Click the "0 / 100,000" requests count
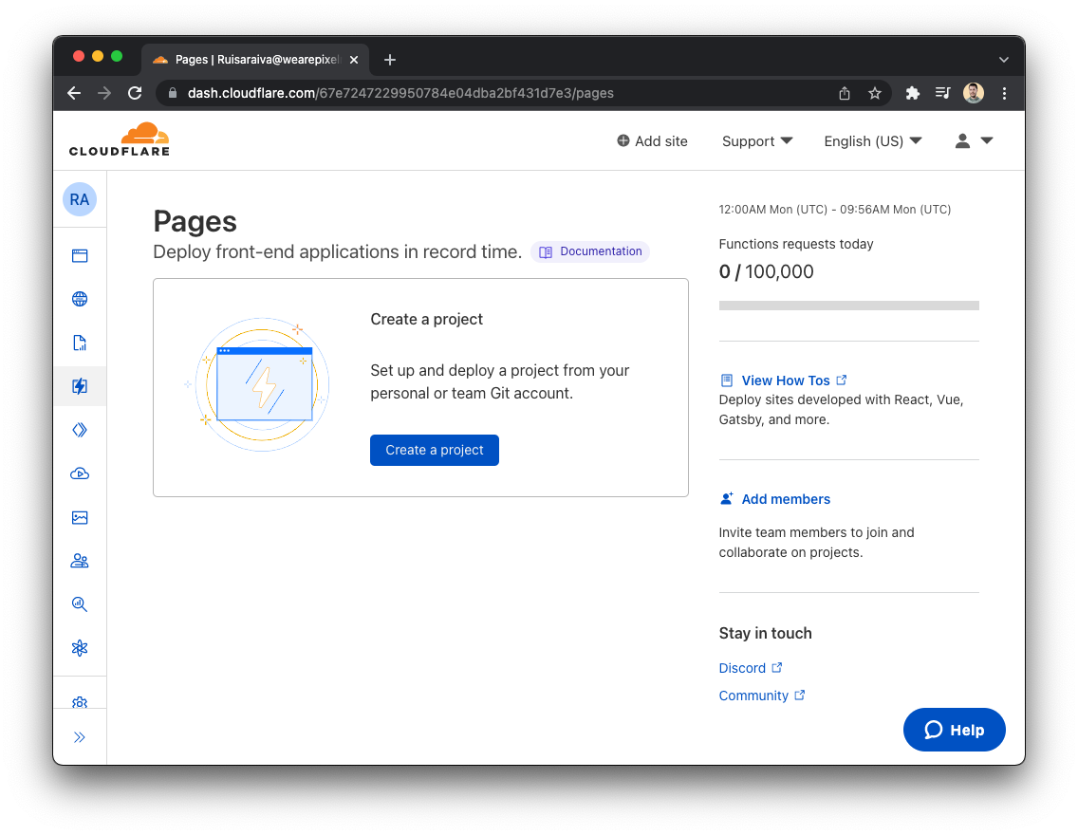 pos(766,272)
